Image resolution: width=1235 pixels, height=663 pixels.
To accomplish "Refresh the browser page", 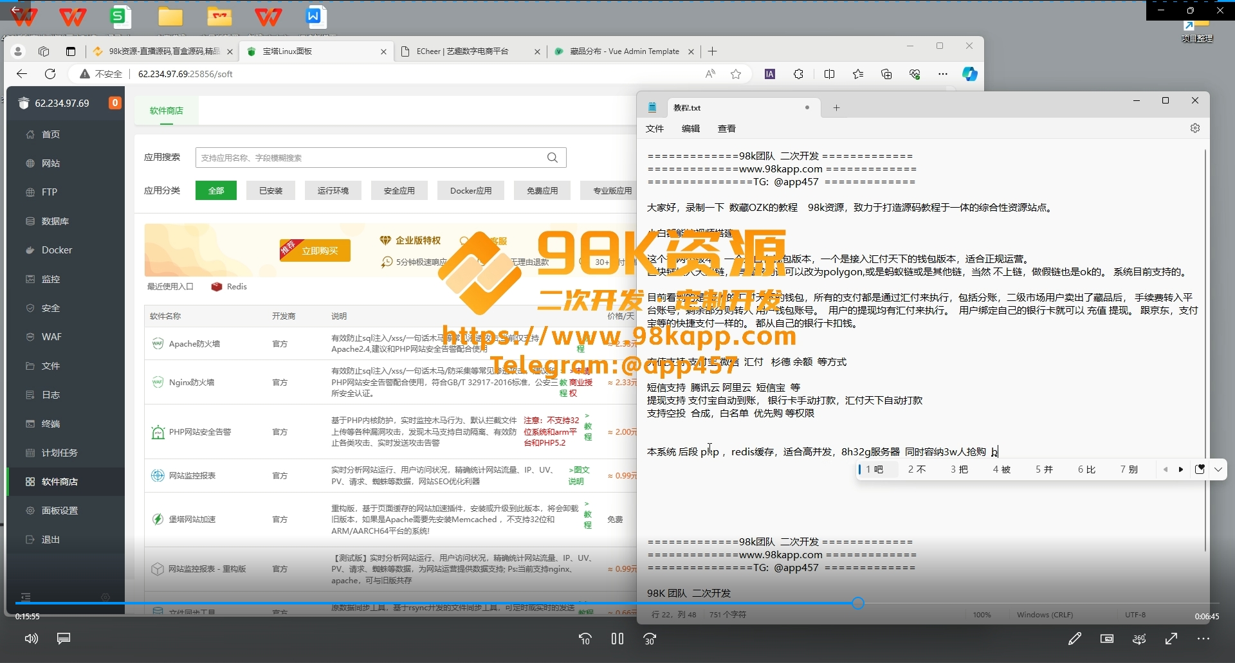I will tap(50, 74).
